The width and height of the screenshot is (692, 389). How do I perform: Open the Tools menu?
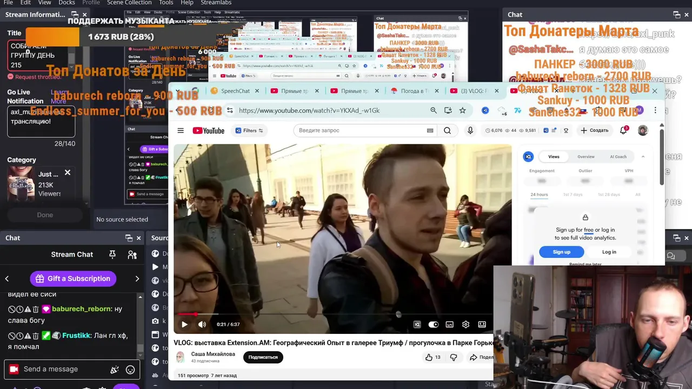pos(166,3)
